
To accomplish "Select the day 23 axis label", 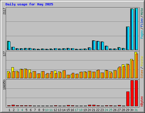I will pyautogui.click(x=102, y=110).
